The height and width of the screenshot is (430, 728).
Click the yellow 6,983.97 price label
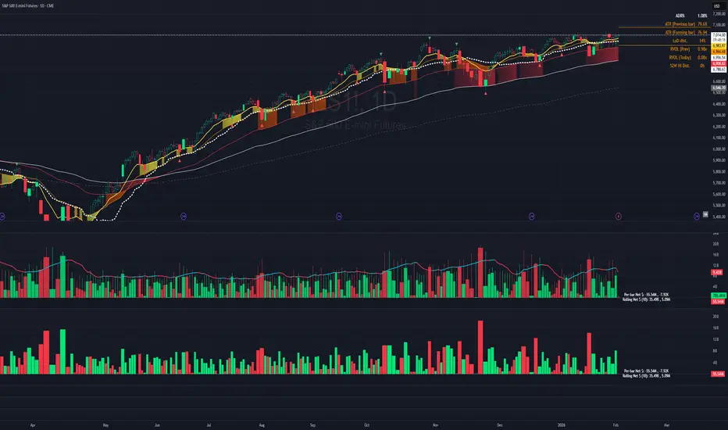coord(719,46)
